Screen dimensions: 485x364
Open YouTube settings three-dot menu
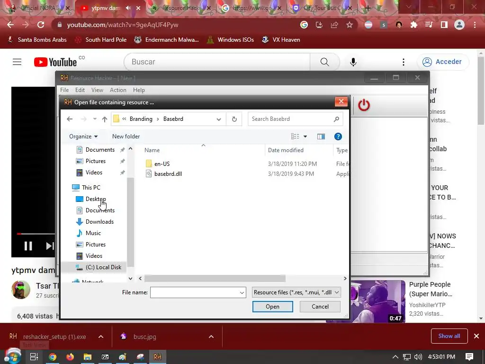click(x=404, y=62)
